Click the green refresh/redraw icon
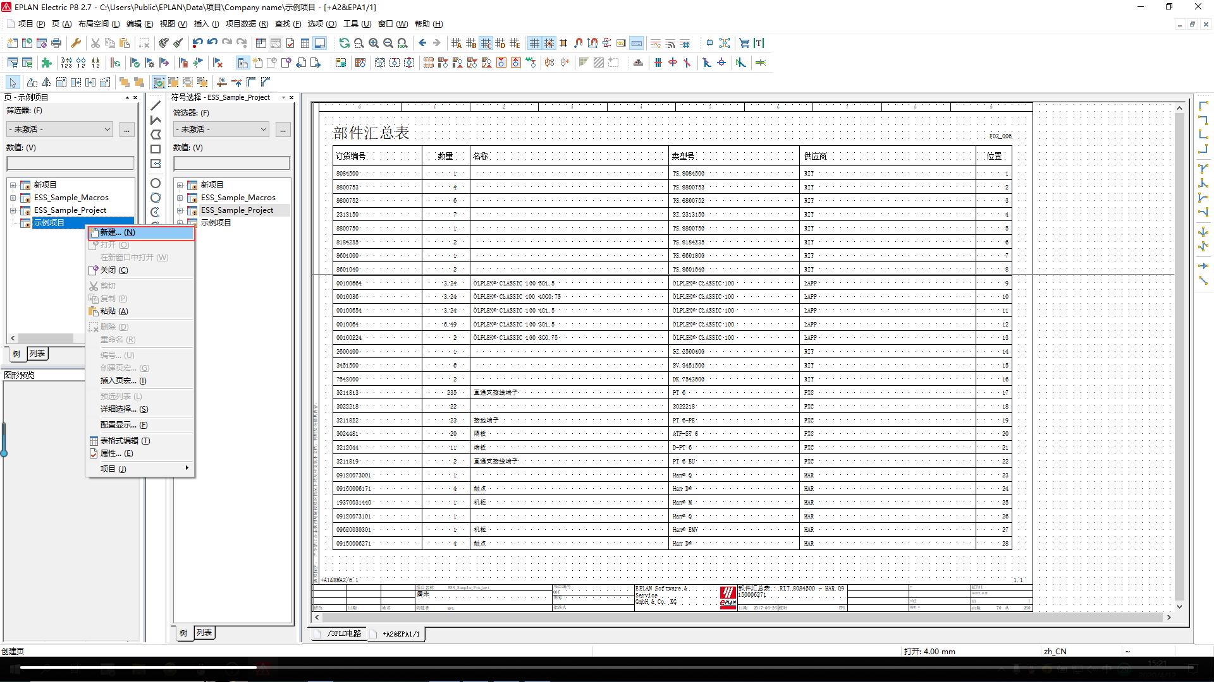This screenshot has width=1214, height=682. [x=344, y=43]
